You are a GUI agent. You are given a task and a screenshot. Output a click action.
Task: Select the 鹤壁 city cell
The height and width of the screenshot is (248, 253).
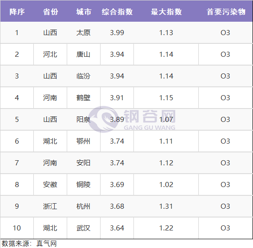[83, 98]
